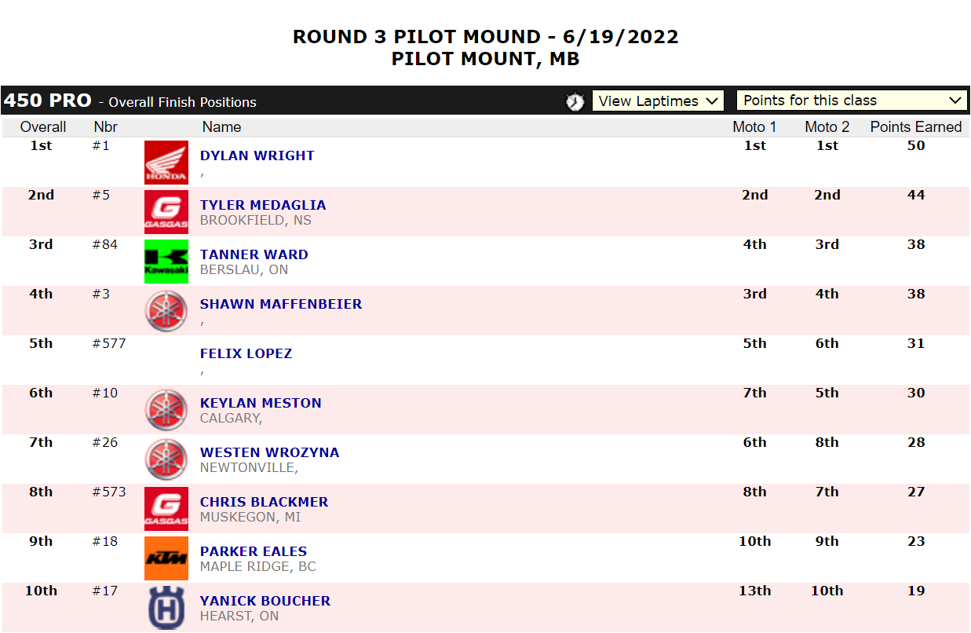Open Tanner Ward's rider link
The width and height of the screenshot is (971, 633).
pyautogui.click(x=254, y=254)
